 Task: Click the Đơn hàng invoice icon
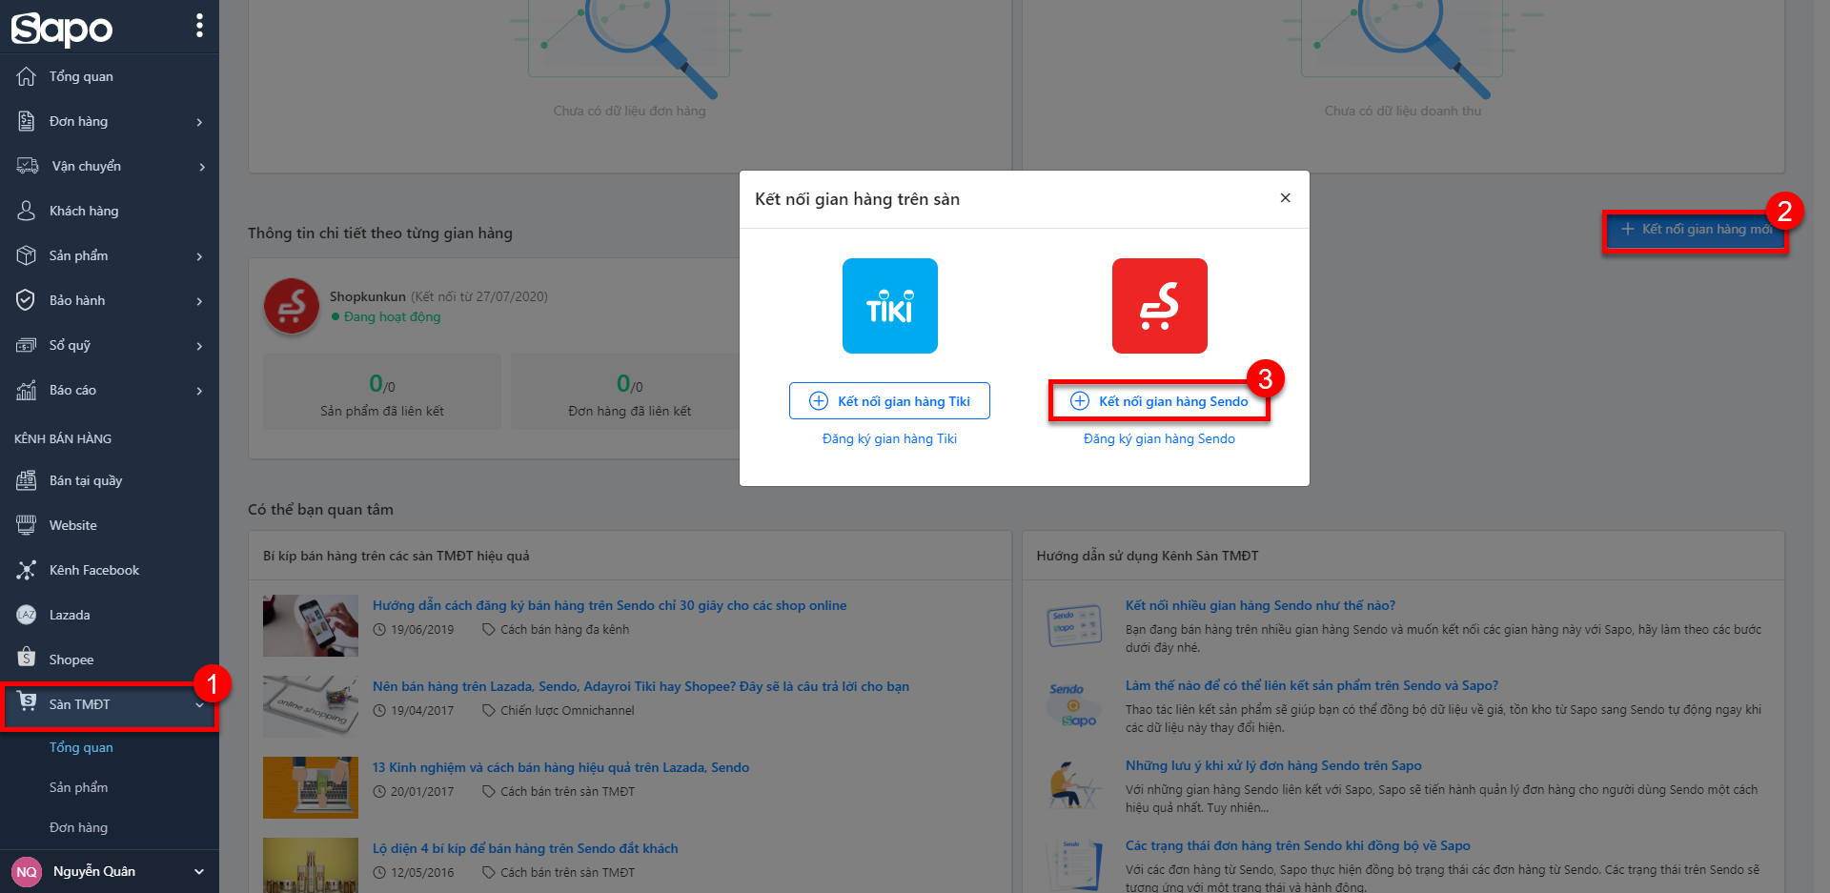(x=27, y=121)
